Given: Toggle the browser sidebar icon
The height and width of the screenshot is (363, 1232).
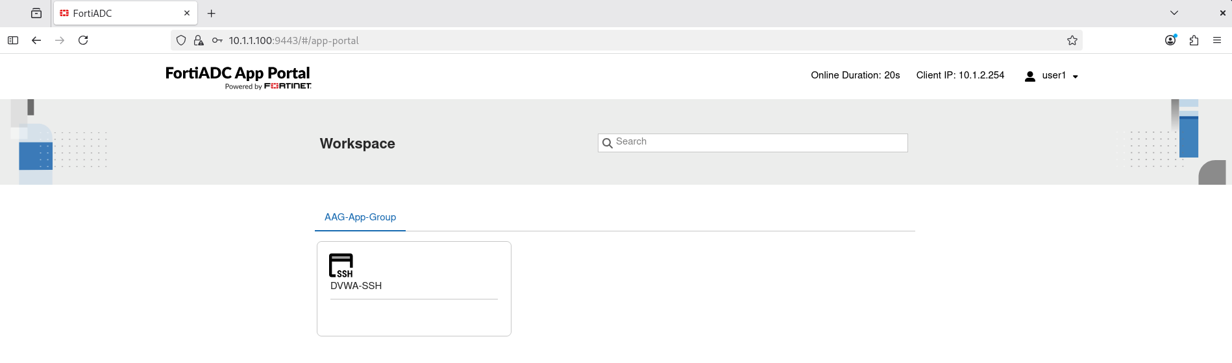Looking at the screenshot, I should pyautogui.click(x=13, y=40).
